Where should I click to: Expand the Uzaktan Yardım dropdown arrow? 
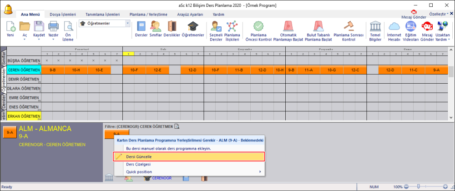click(449, 39)
